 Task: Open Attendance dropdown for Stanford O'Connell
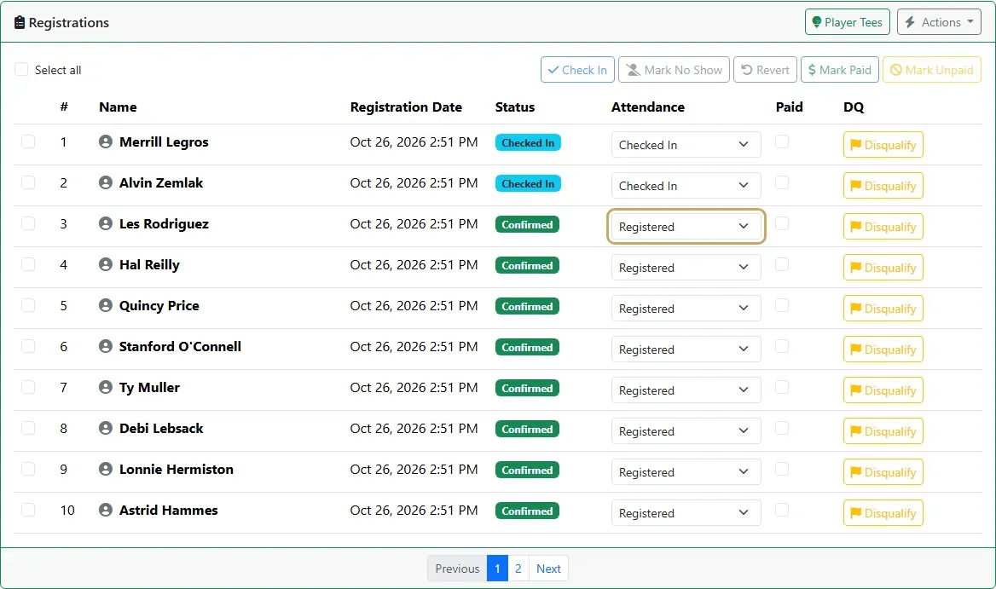686,349
